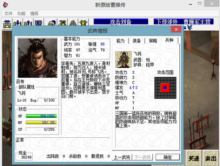The width and height of the screenshot is (220, 166).
Task: Click the blue down-arrow toolbar icon
Action: [17, 24]
